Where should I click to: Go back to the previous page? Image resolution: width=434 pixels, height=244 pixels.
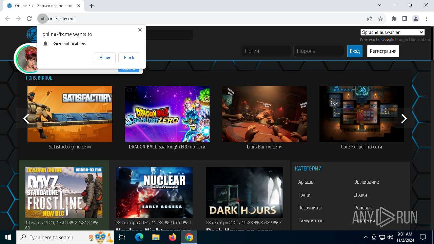click(7, 19)
